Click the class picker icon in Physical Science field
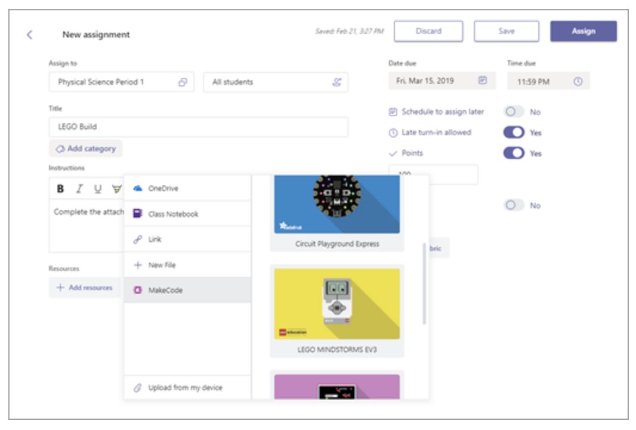 pyautogui.click(x=183, y=82)
